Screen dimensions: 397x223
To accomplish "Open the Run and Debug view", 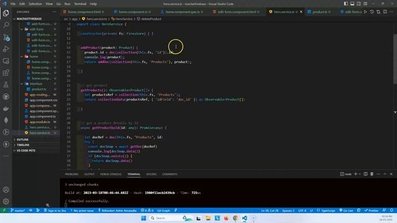I will tap(6, 49).
